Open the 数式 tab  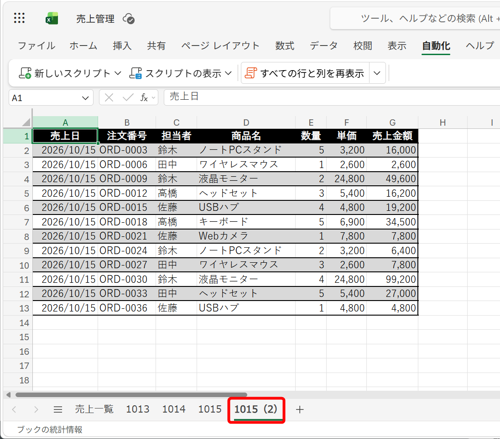pyautogui.click(x=285, y=46)
